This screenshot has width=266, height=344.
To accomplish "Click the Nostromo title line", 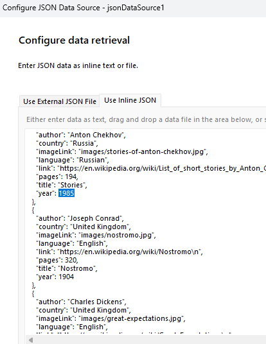I will coord(67,268).
